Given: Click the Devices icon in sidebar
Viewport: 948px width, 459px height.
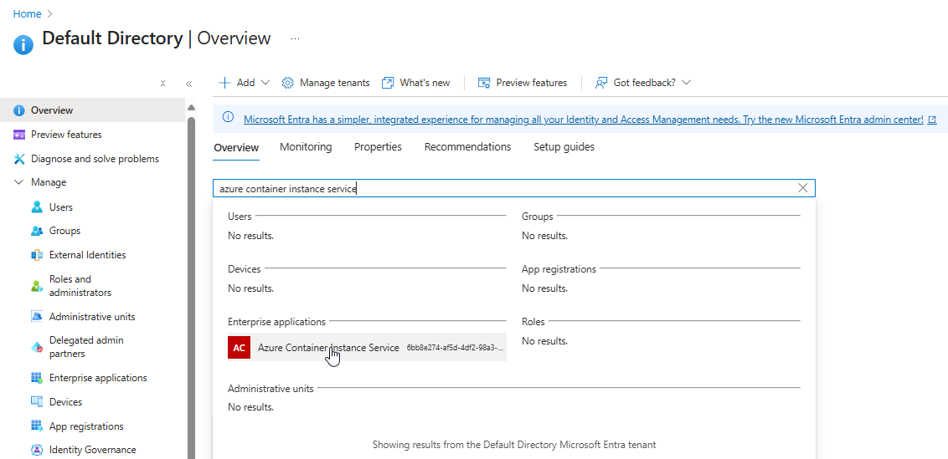Looking at the screenshot, I should [x=37, y=402].
